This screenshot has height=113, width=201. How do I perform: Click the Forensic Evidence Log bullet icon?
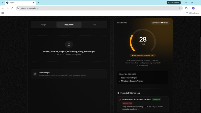[118, 93]
